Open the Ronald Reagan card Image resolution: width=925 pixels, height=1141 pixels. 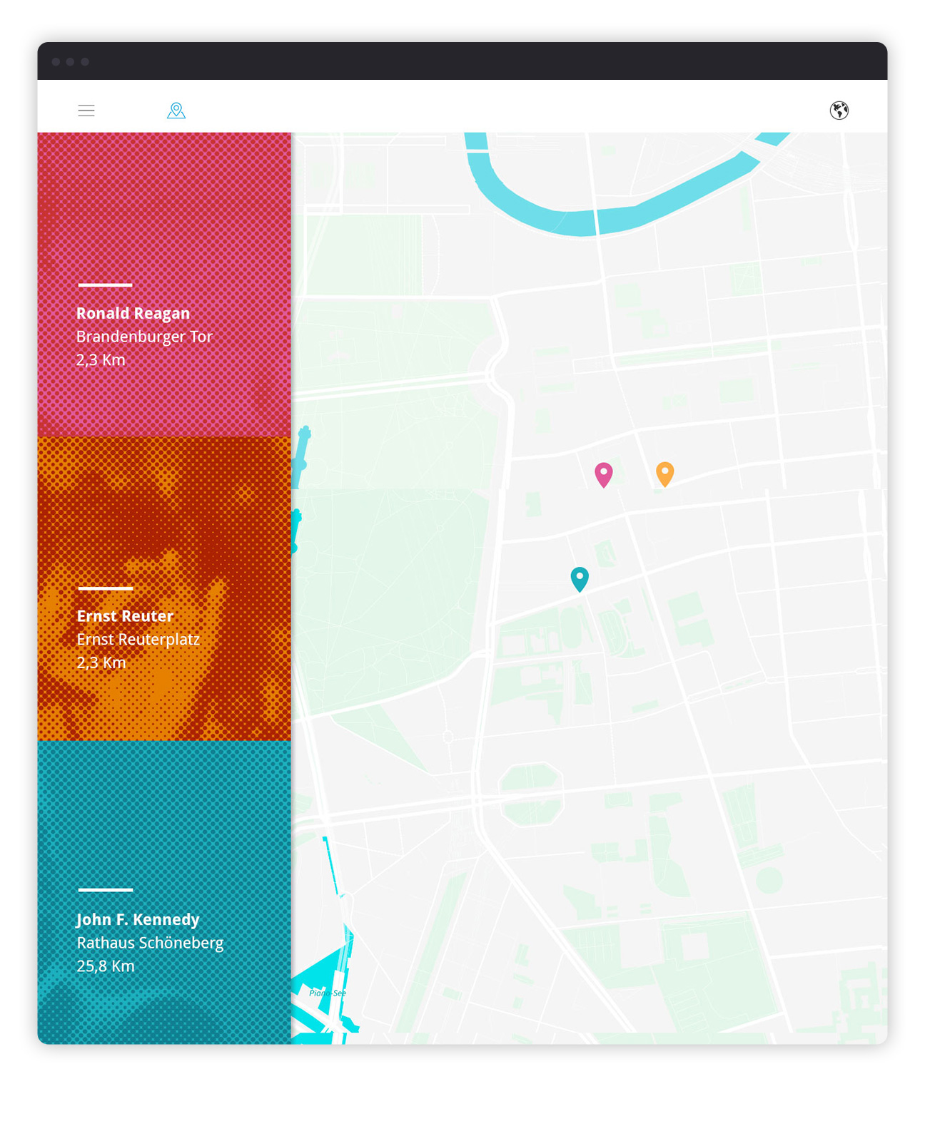coord(164,285)
